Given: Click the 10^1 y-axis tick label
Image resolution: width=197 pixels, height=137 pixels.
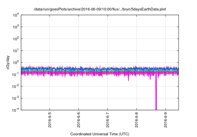Looking at the screenshot, I should point(16,50).
